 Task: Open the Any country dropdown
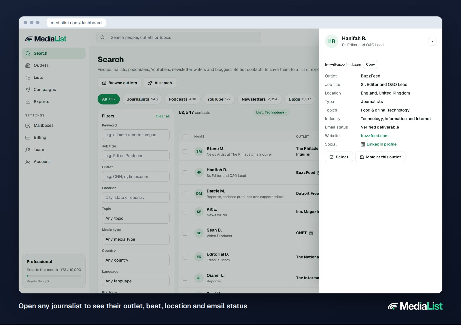click(136, 260)
